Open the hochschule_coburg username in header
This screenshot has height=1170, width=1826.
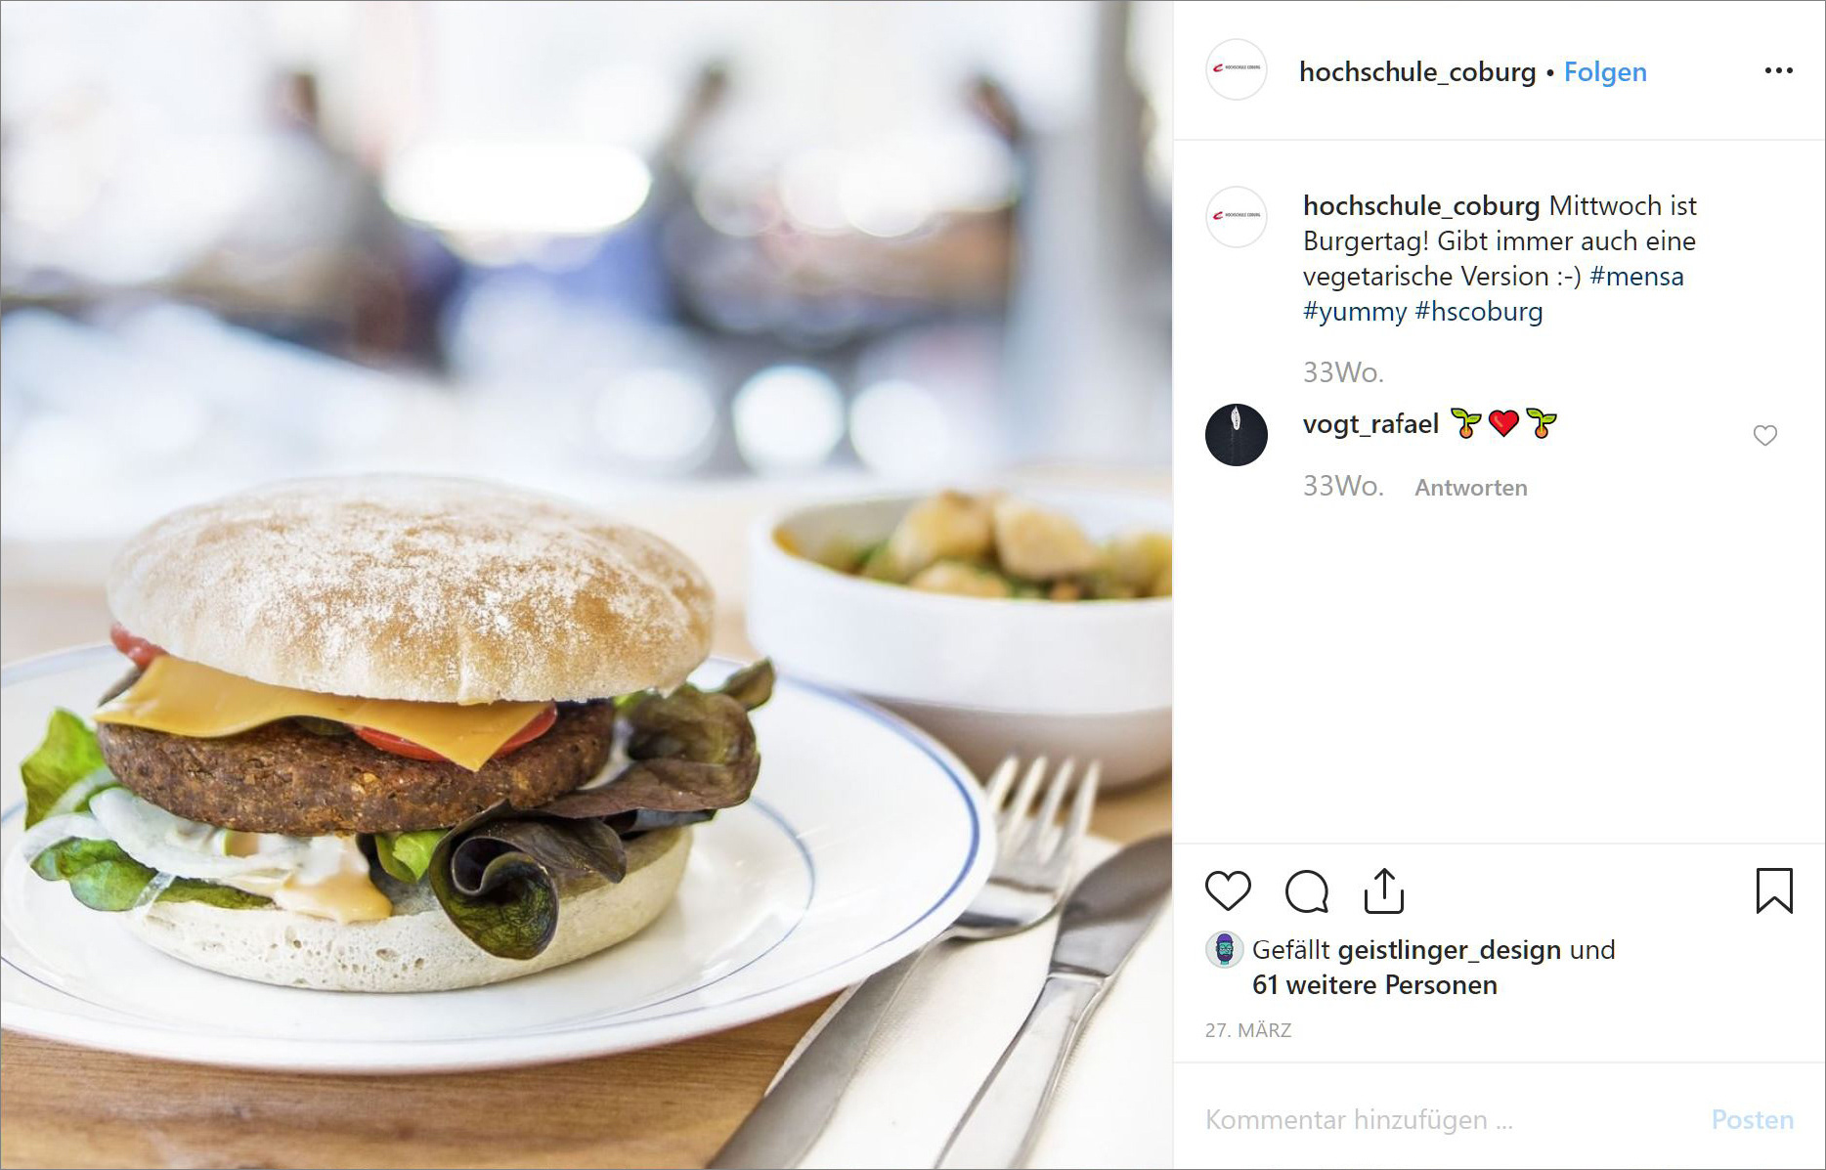click(x=1417, y=71)
